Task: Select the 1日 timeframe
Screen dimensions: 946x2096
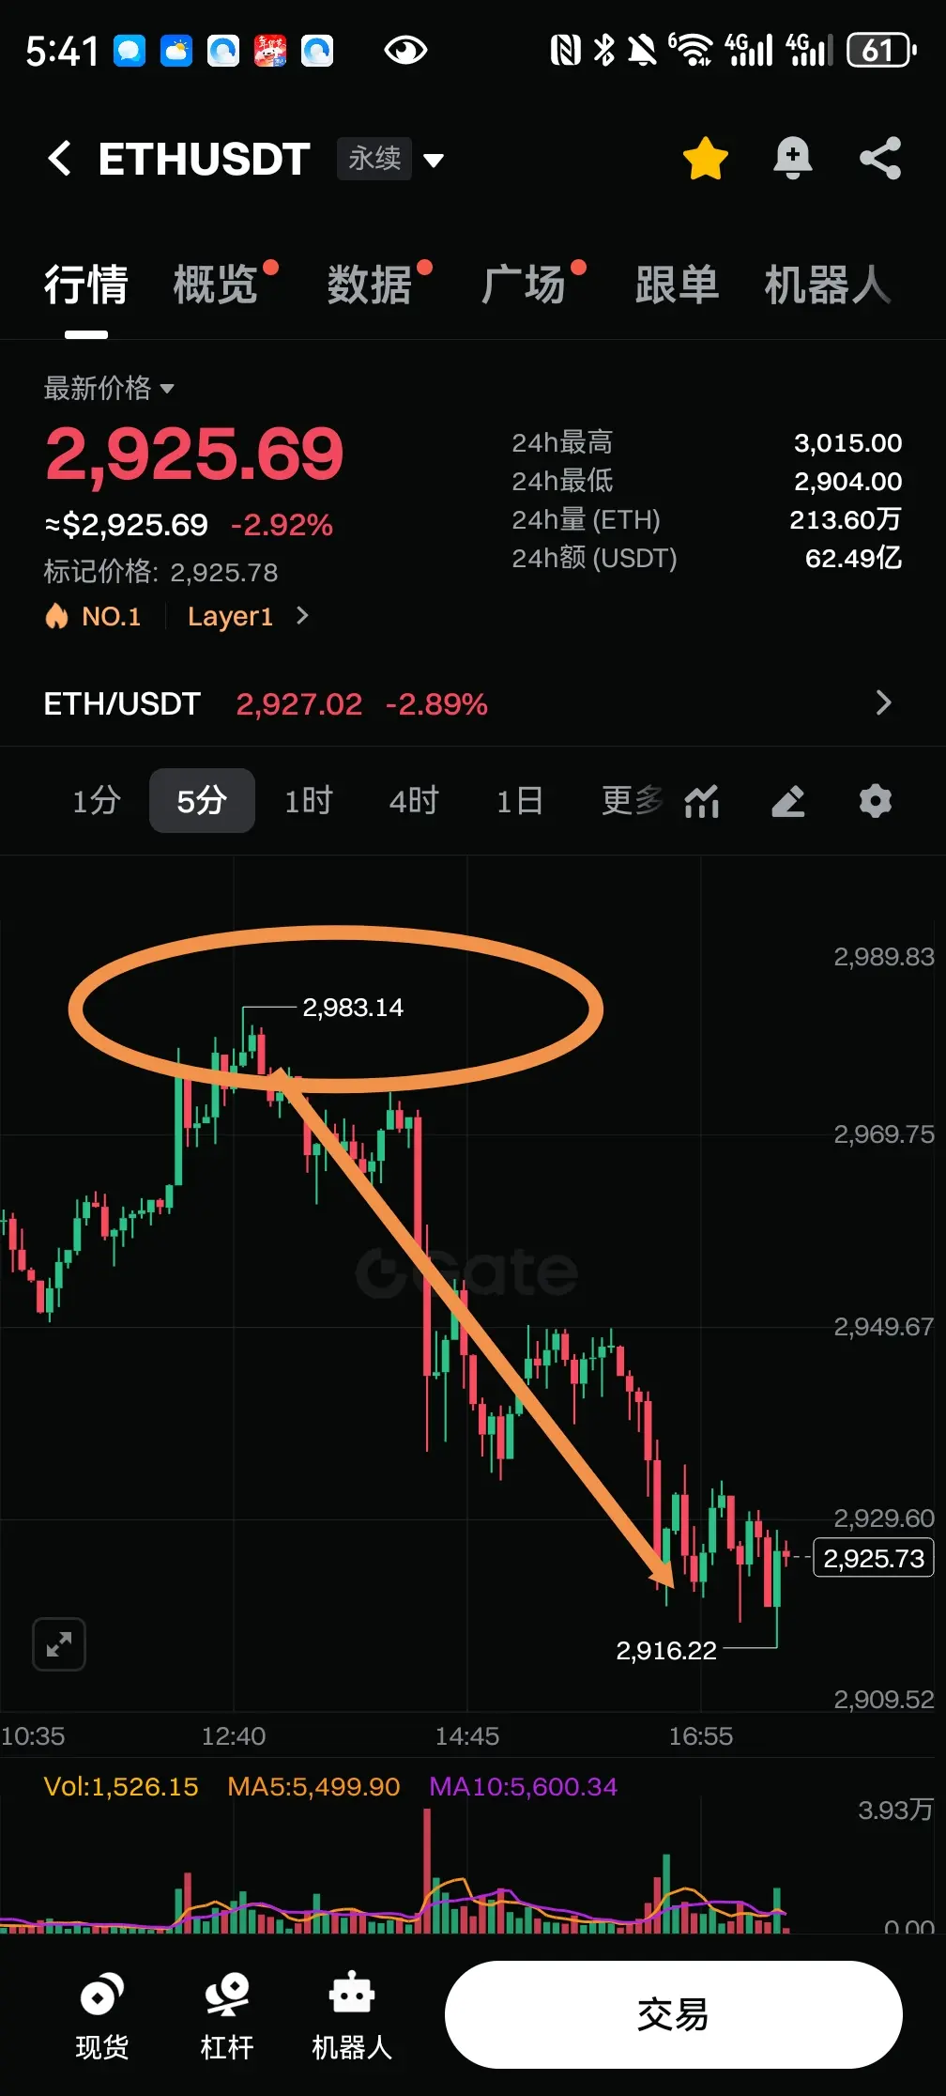Action: tap(520, 801)
